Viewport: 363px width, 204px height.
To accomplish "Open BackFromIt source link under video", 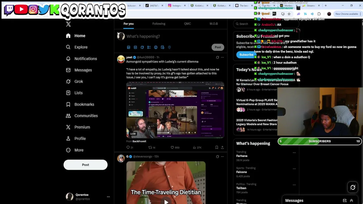I will click(x=139, y=141).
